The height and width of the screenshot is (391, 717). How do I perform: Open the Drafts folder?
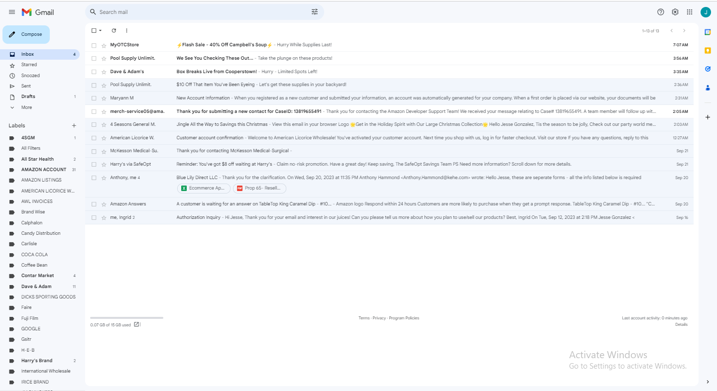point(40,97)
